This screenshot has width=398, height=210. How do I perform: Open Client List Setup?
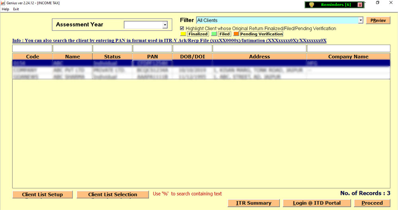coord(43,195)
